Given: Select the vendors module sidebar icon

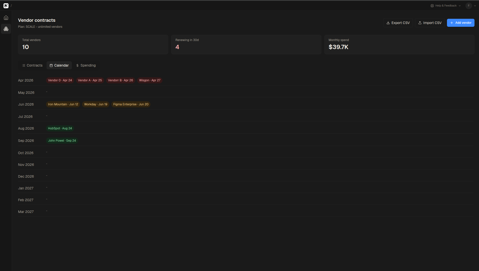Looking at the screenshot, I should (x=6, y=29).
